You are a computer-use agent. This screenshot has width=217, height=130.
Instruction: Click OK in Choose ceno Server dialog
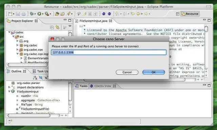coord(154,72)
